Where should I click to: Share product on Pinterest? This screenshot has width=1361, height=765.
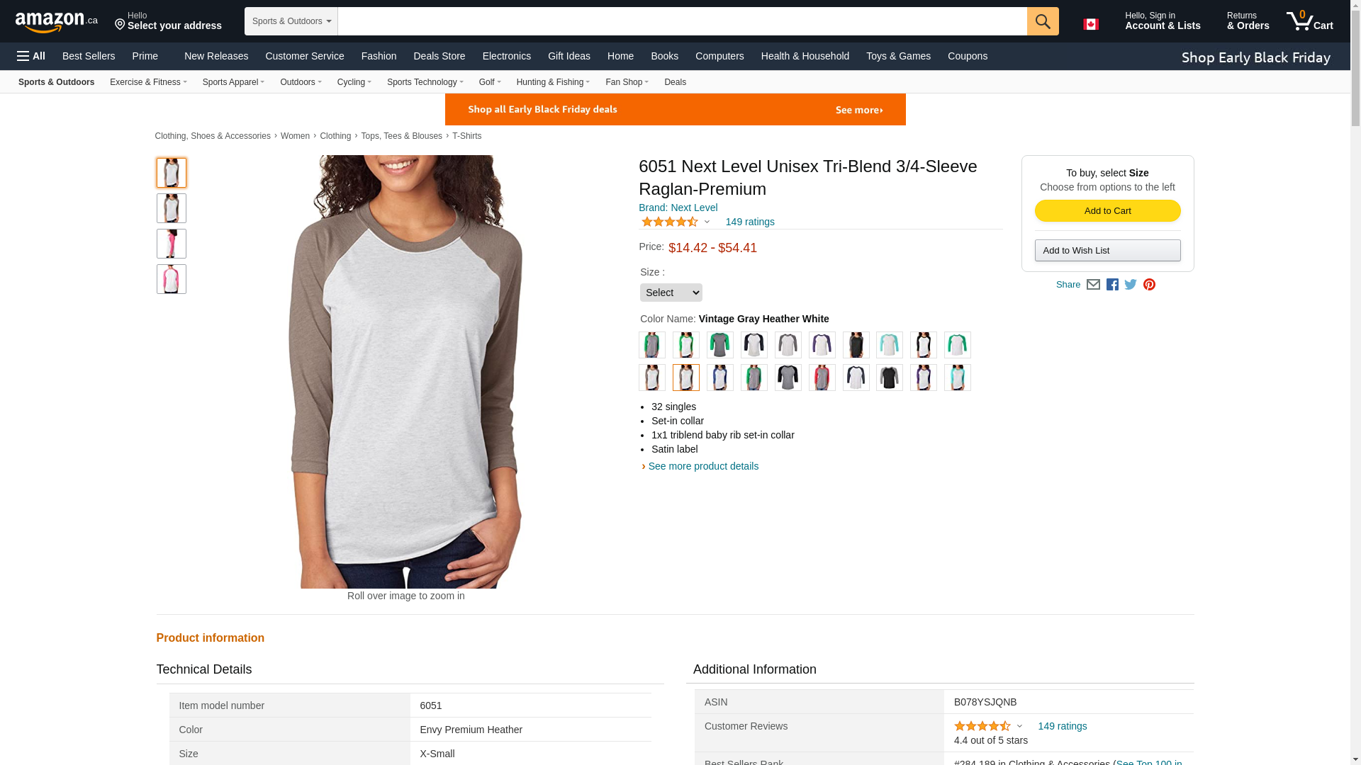[1149, 285]
